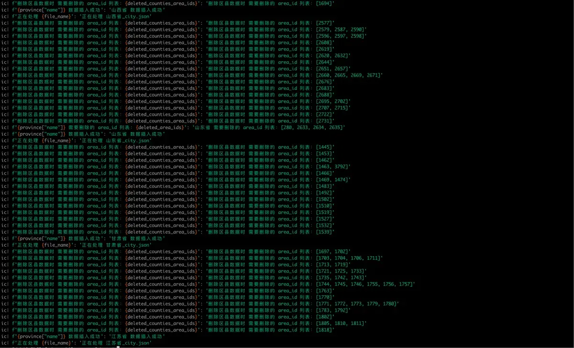574x348 pixels.
Task: Click the area_id value [1532]
Action: (x=324, y=225)
